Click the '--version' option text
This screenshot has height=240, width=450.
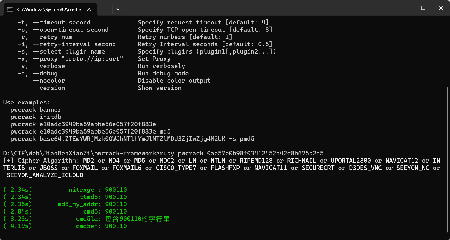tap(49, 88)
